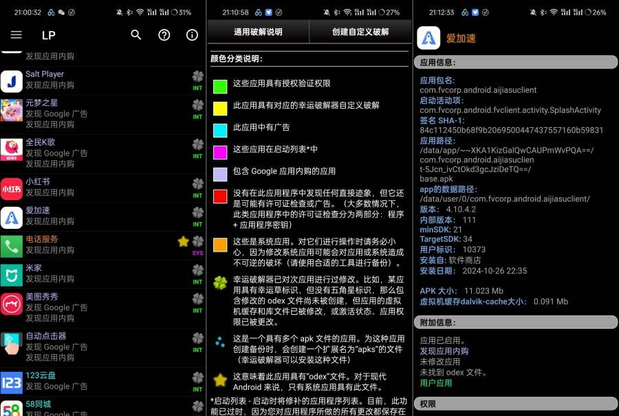This screenshot has width=619, height=416.
Task: Tap the Salt Player app icon
Action: (12, 80)
